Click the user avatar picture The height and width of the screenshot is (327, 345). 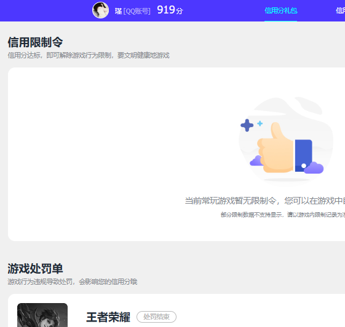101,10
